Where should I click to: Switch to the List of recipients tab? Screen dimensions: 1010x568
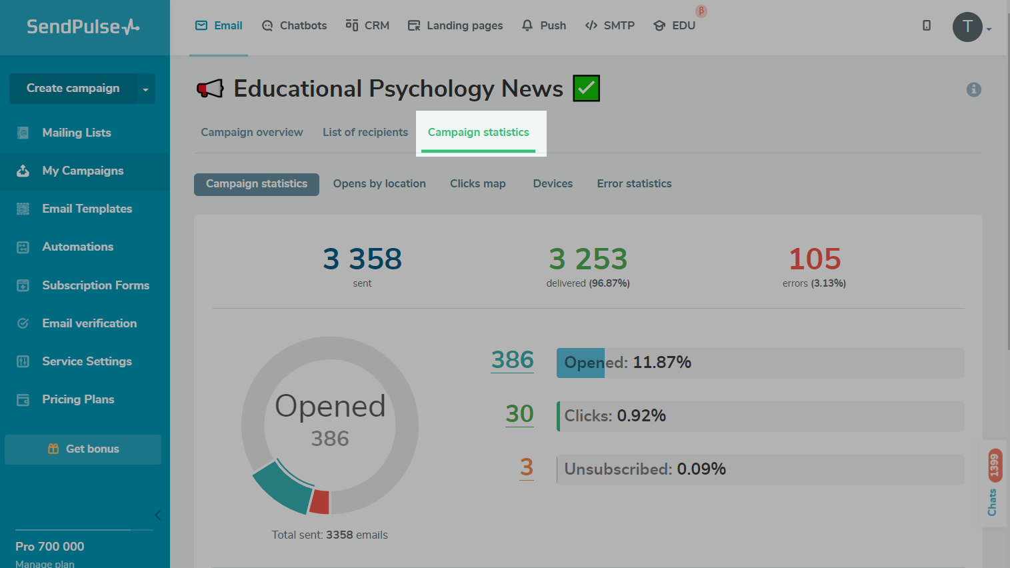pyautogui.click(x=365, y=132)
